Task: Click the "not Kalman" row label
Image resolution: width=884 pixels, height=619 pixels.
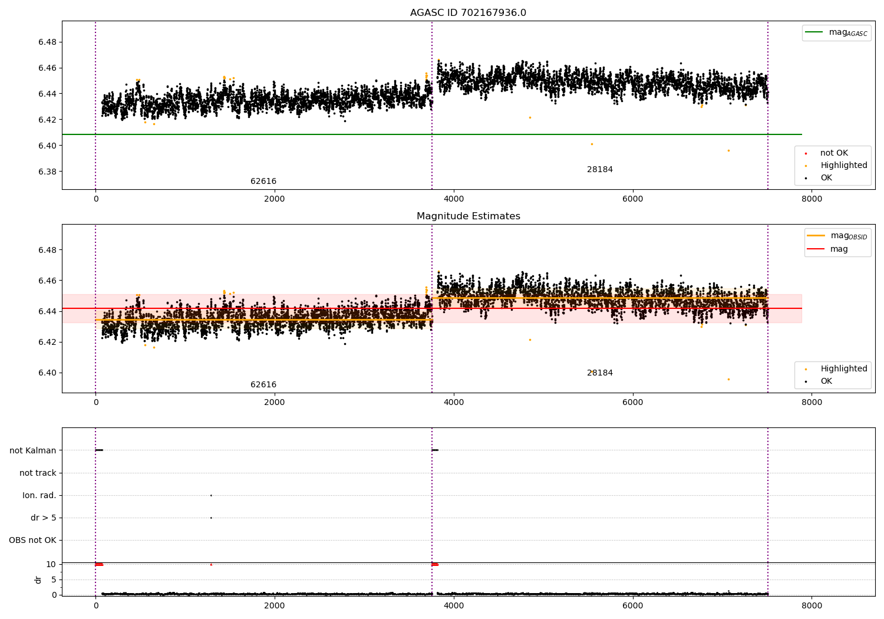Action: click(33, 451)
